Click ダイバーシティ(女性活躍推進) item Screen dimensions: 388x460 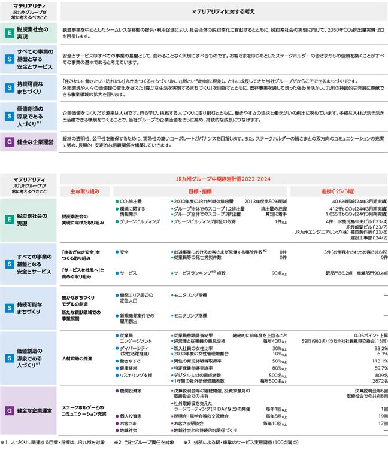pyautogui.click(x=132, y=351)
